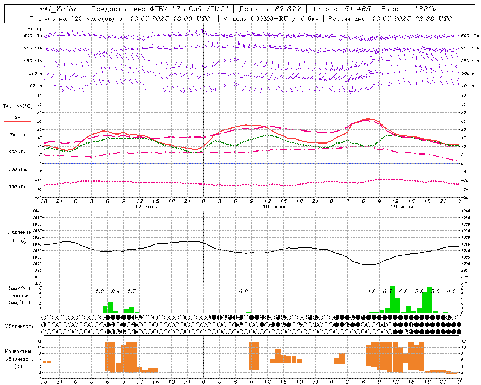The width and height of the screenshot is (481, 385).
Task: Click the Облачность cloudiness row label
Action: [x=19, y=326]
